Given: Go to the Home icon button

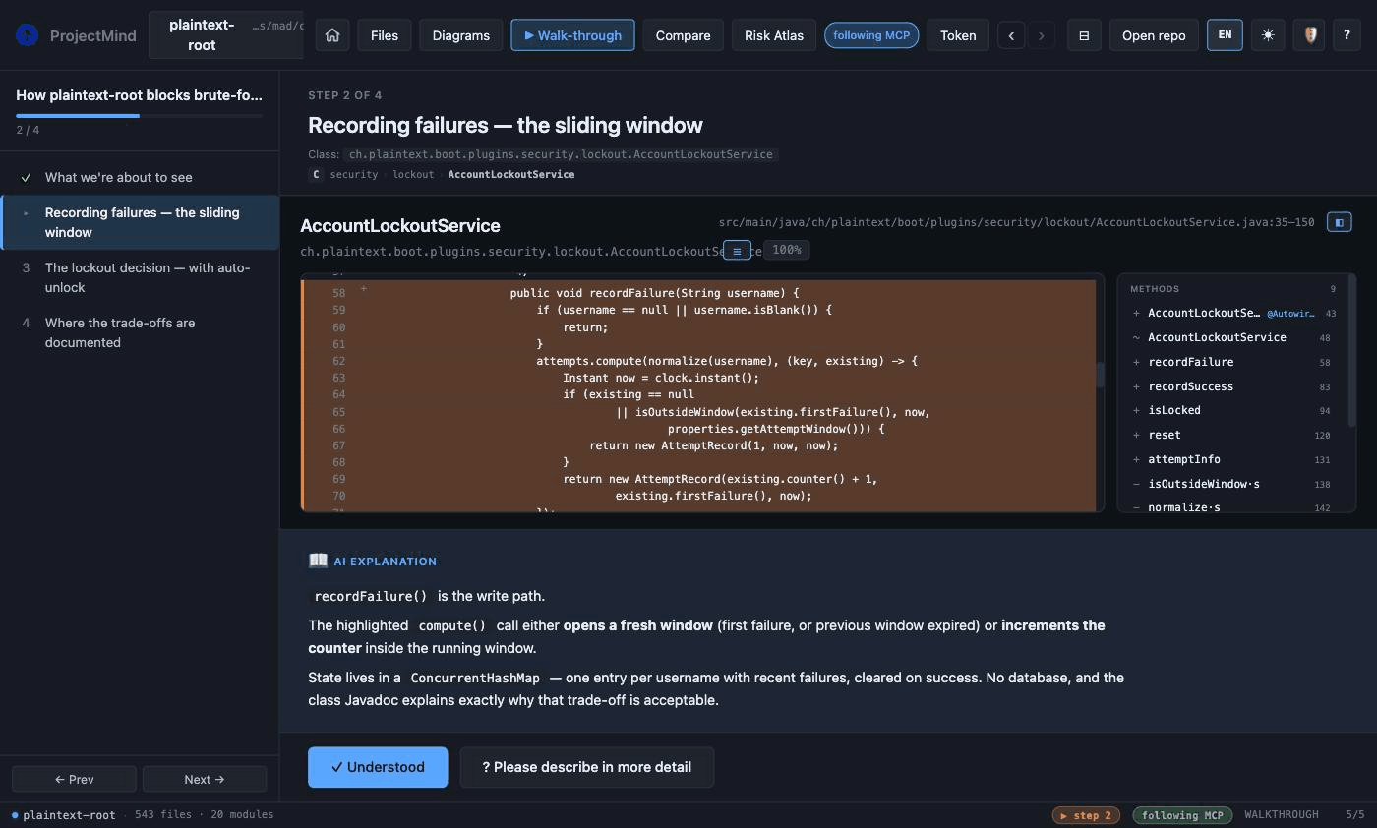Looking at the screenshot, I should [x=332, y=35].
